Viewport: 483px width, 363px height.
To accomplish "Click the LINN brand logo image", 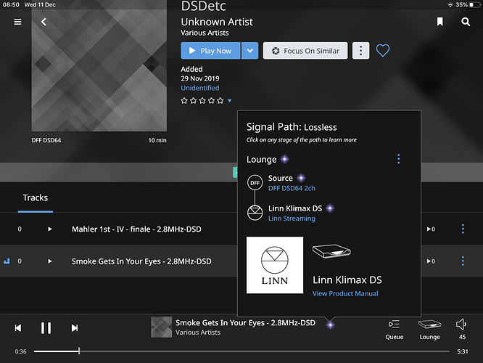I will coord(274,265).
